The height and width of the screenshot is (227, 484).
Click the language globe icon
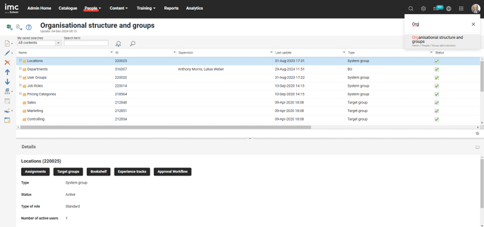[x=449, y=9]
